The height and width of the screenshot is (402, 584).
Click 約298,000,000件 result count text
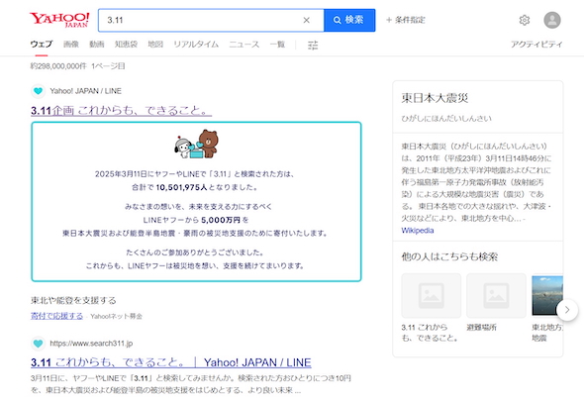58,66
